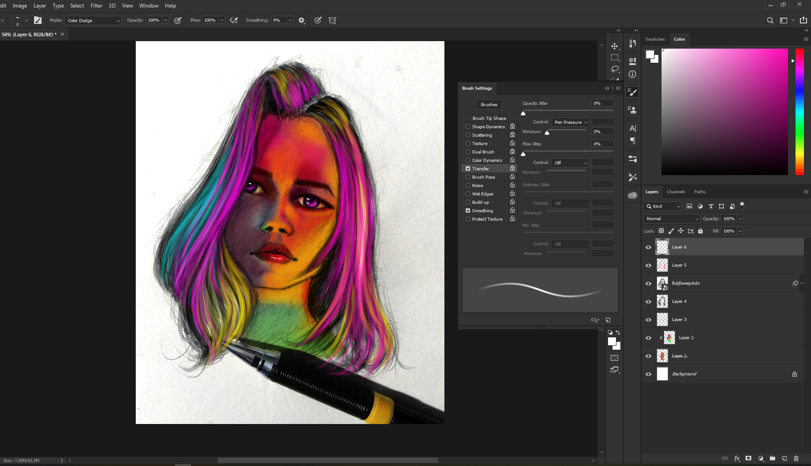Click the hue spectrum slider bar
Viewport: 811px width, 466px height.
[800, 111]
